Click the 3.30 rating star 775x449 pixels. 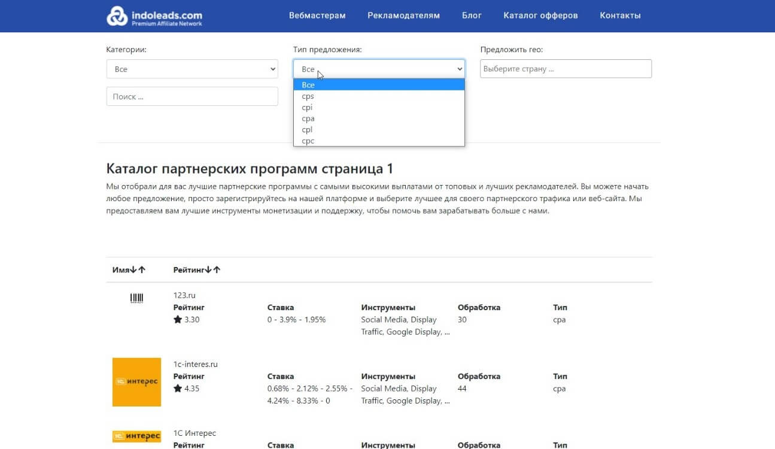coord(178,320)
